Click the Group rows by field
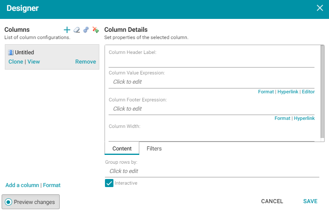This screenshot has height=212, width=329. coord(212,171)
